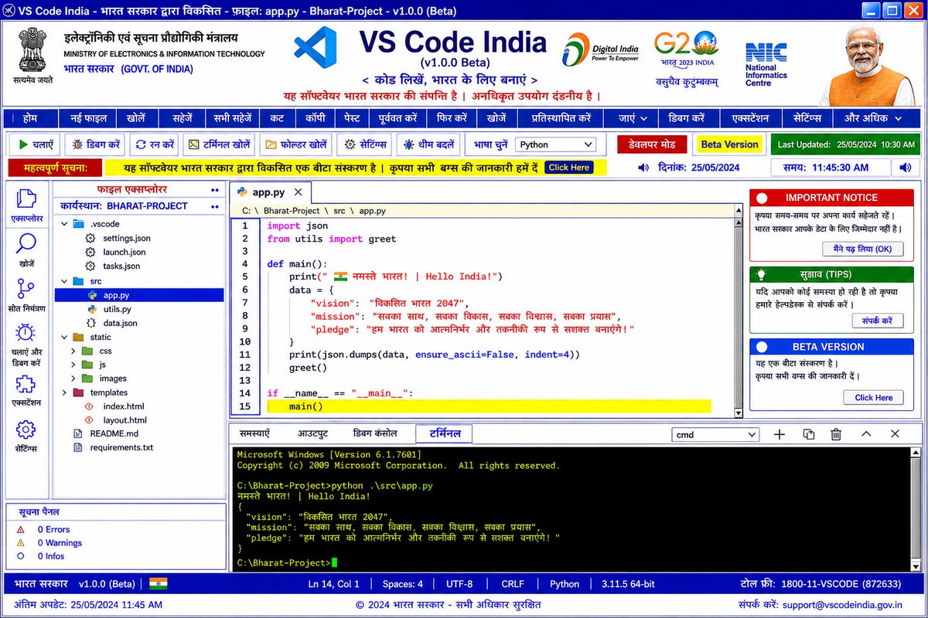This screenshot has height=618, width=928.
Task: Click the Warnings count in info panel
Action: (x=60, y=543)
